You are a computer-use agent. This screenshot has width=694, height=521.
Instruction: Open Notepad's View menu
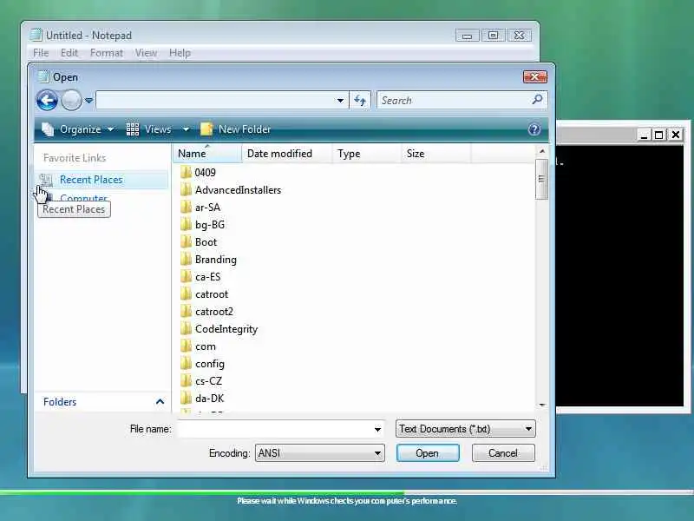146,53
